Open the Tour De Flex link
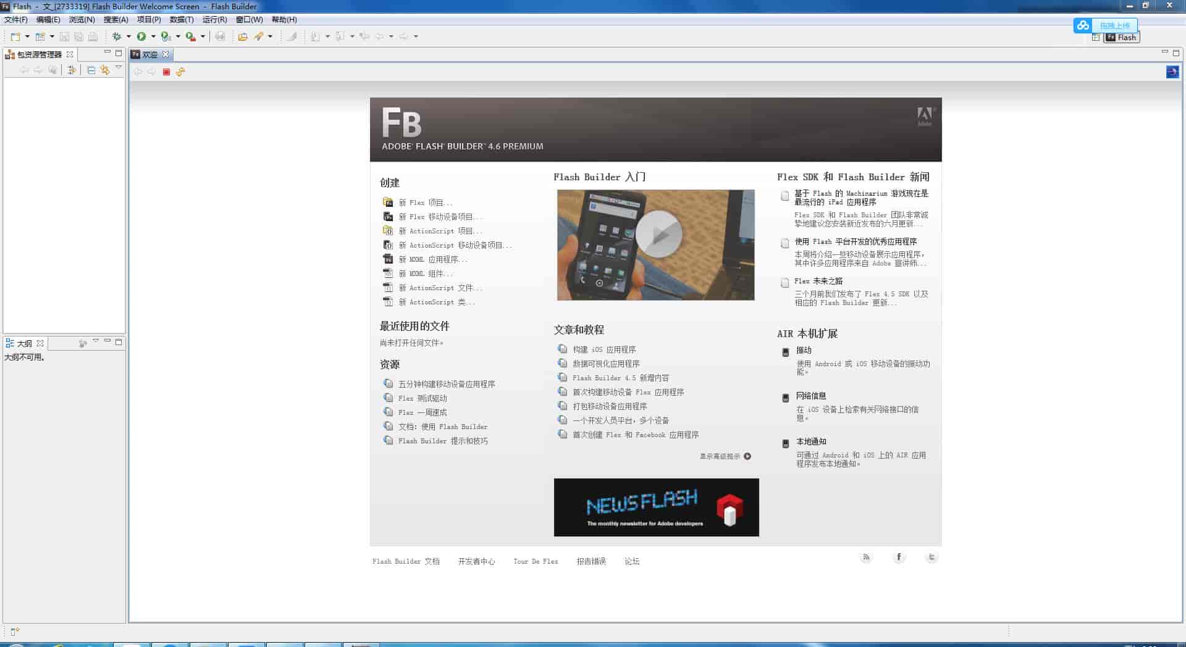 tap(535, 561)
